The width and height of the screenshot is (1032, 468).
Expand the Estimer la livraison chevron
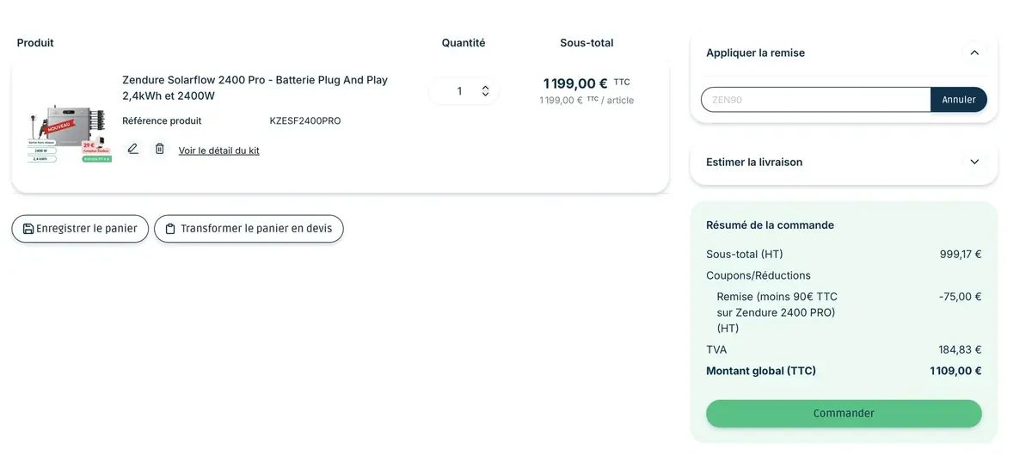click(974, 162)
